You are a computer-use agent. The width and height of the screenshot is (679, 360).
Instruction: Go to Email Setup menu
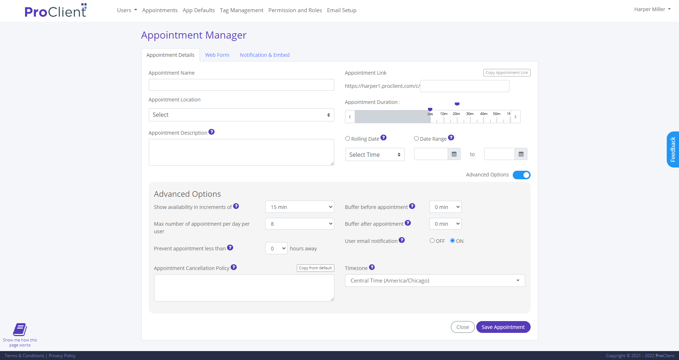pyautogui.click(x=341, y=10)
